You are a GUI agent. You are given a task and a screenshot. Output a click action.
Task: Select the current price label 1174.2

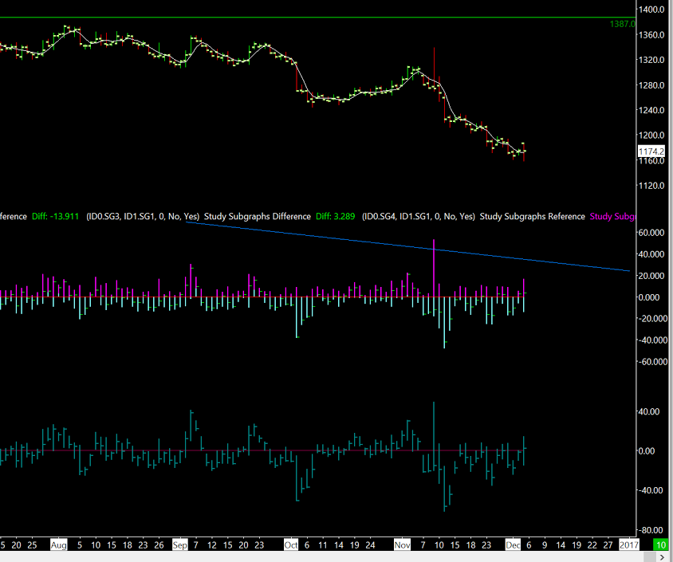[651, 151]
